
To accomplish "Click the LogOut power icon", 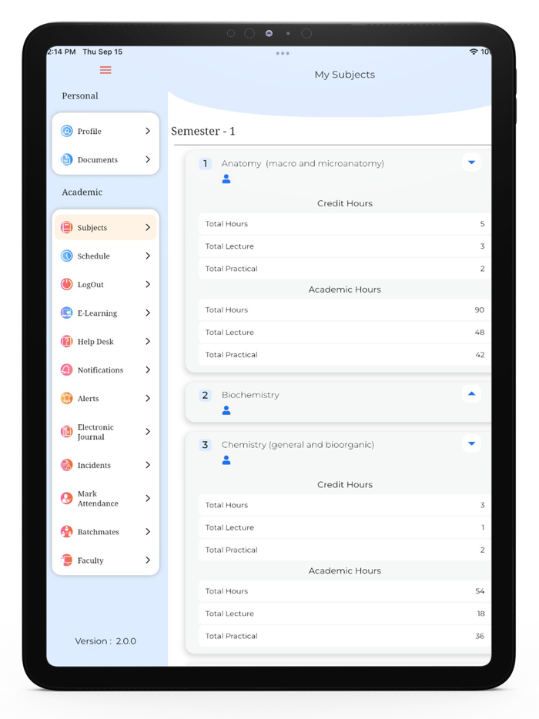I will pos(66,284).
